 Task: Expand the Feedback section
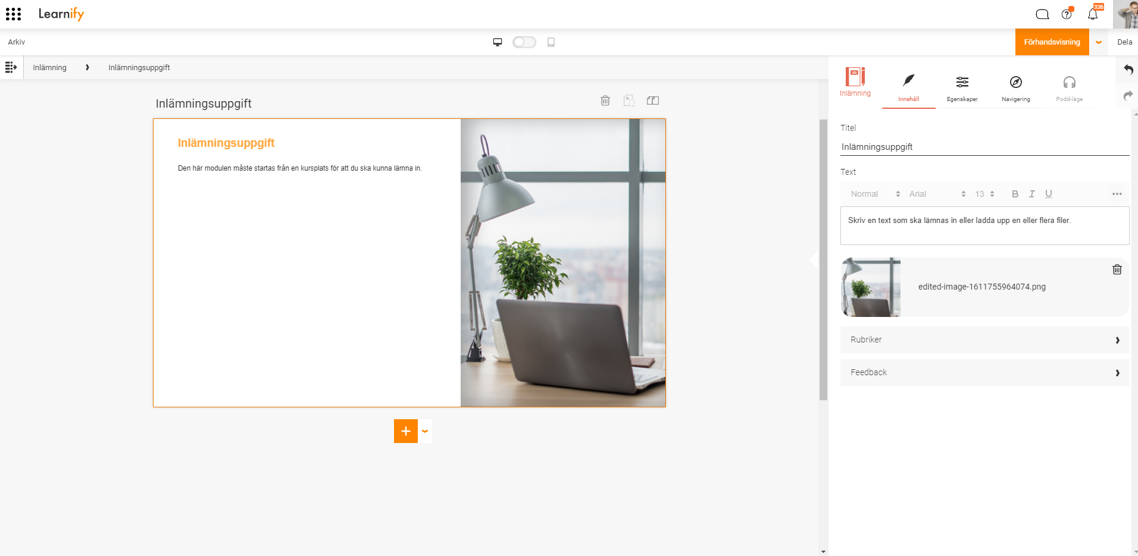[984, 372]
